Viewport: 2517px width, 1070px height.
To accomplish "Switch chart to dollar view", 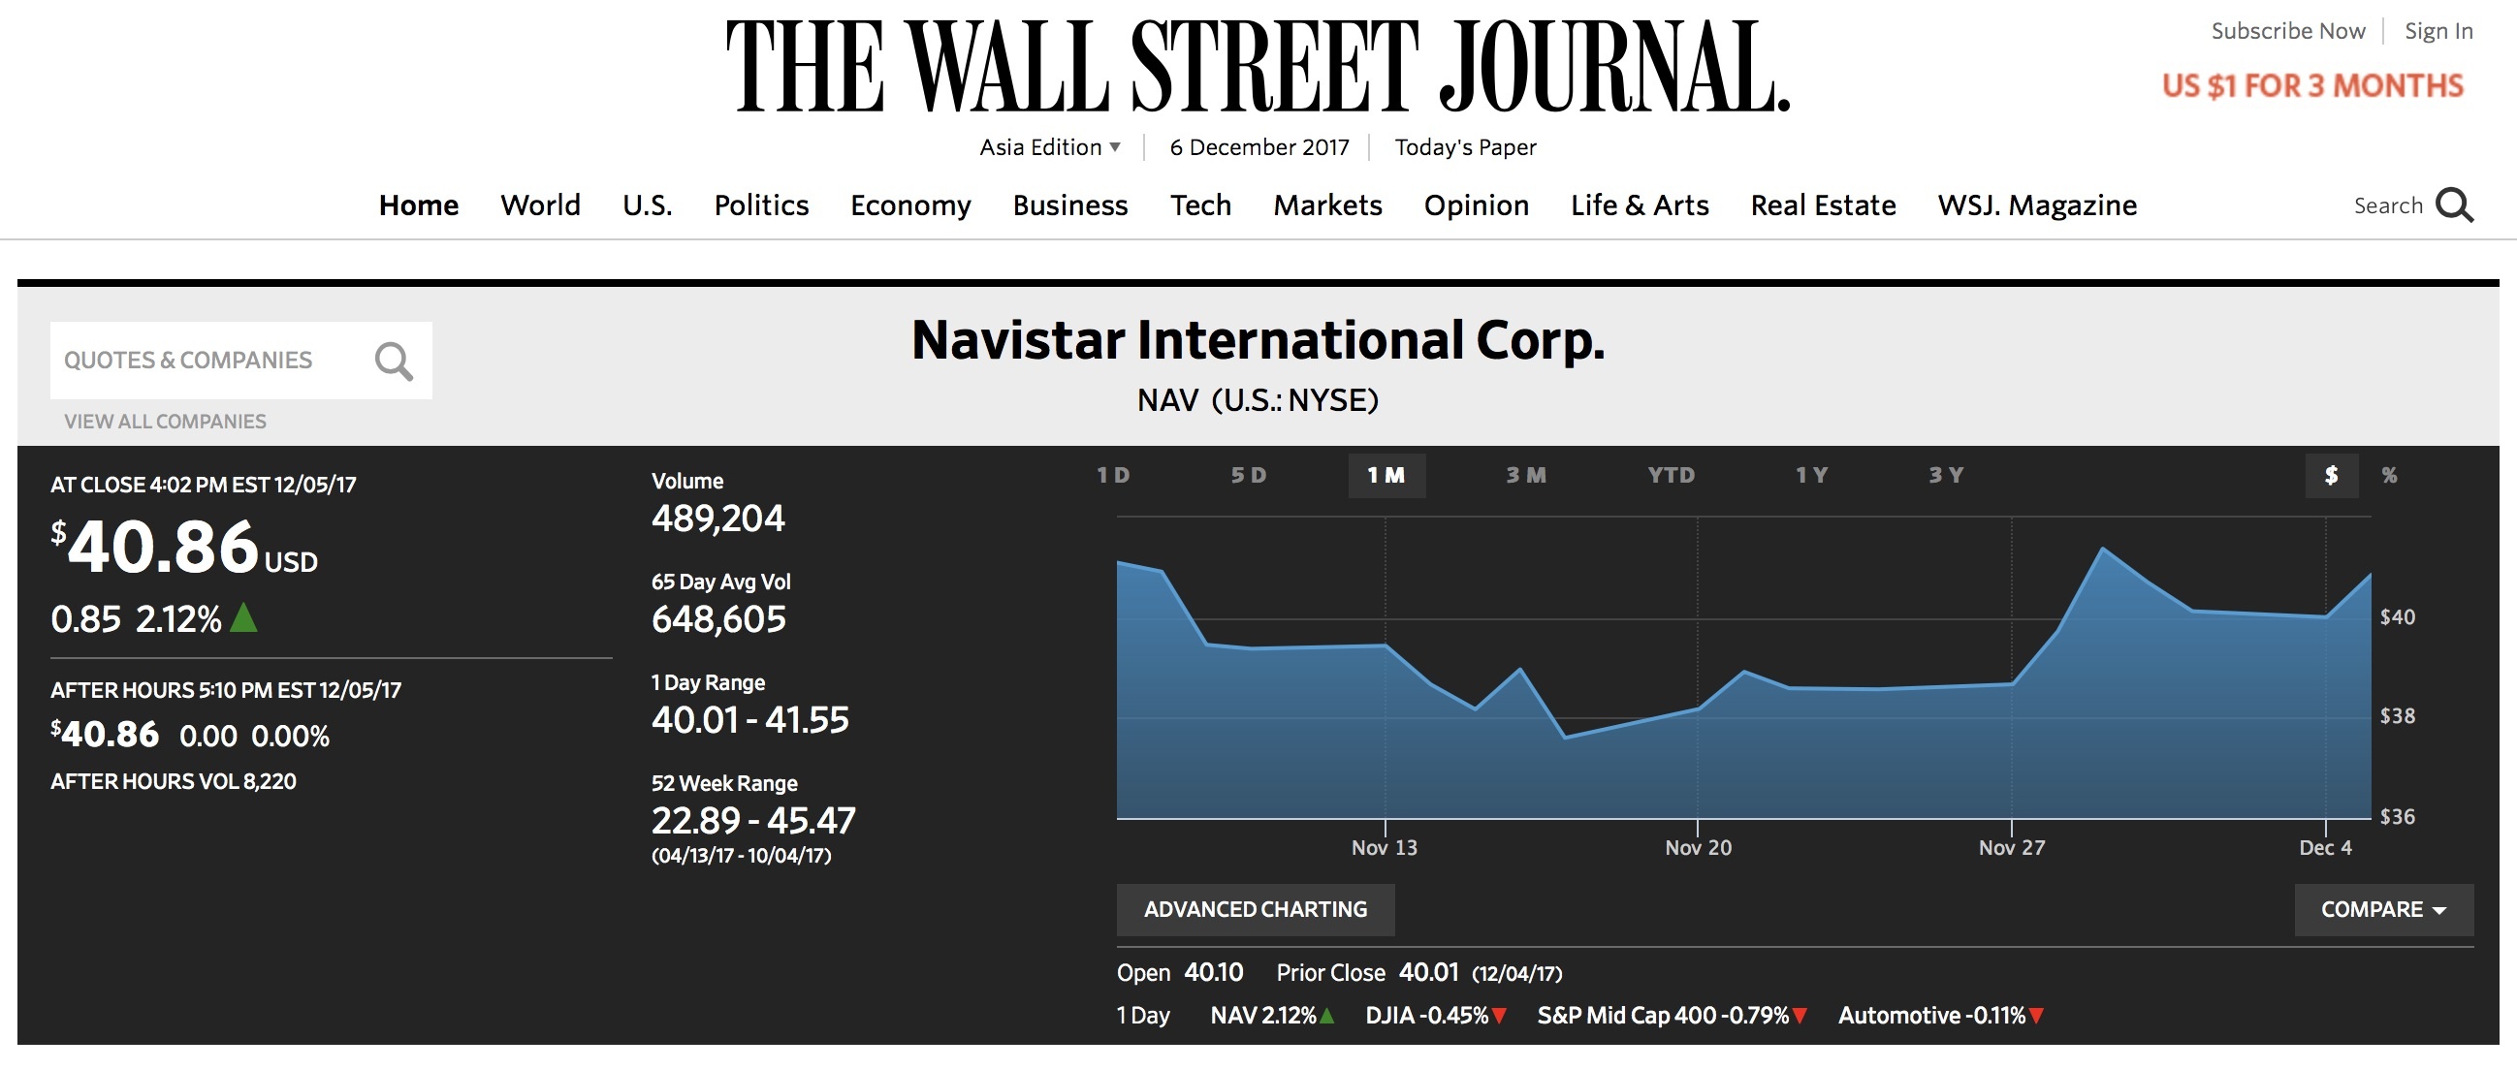I will (x=2332, y=476).
